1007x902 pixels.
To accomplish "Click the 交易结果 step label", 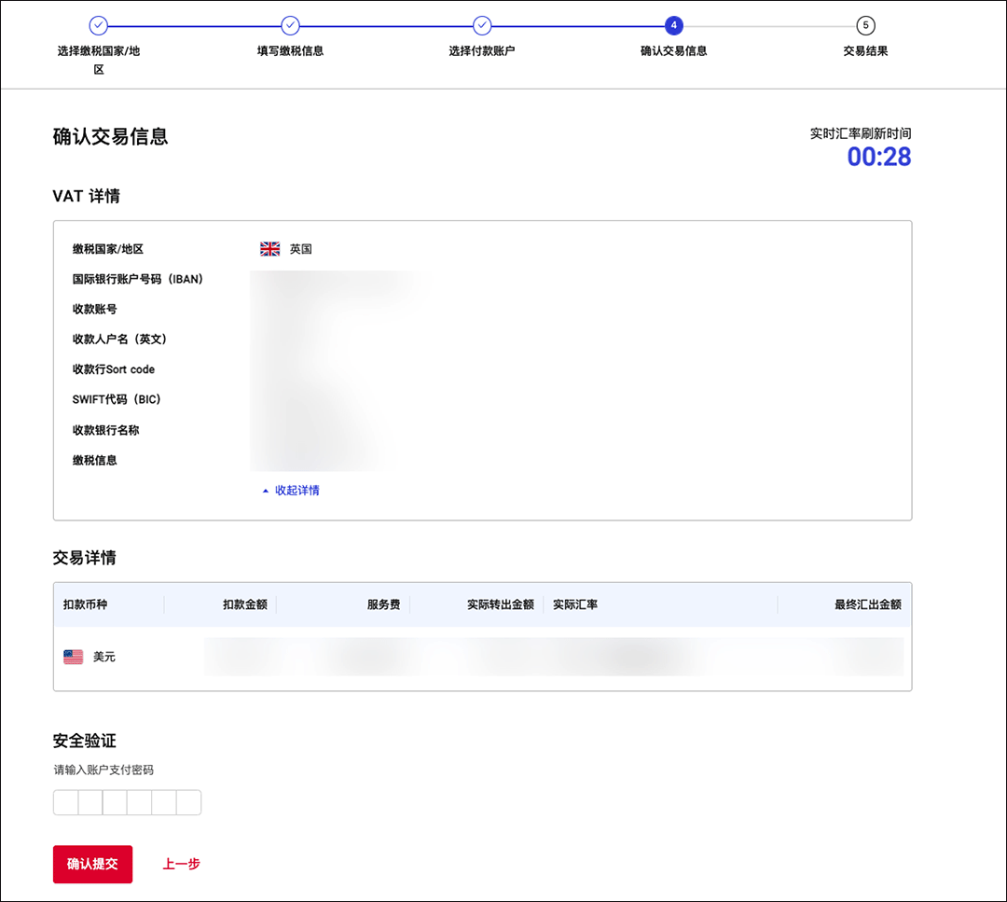I will point(865,51).
